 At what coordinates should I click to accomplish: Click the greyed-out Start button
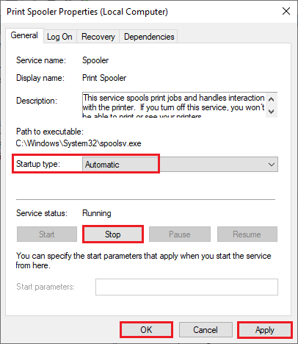pos(47,234)
